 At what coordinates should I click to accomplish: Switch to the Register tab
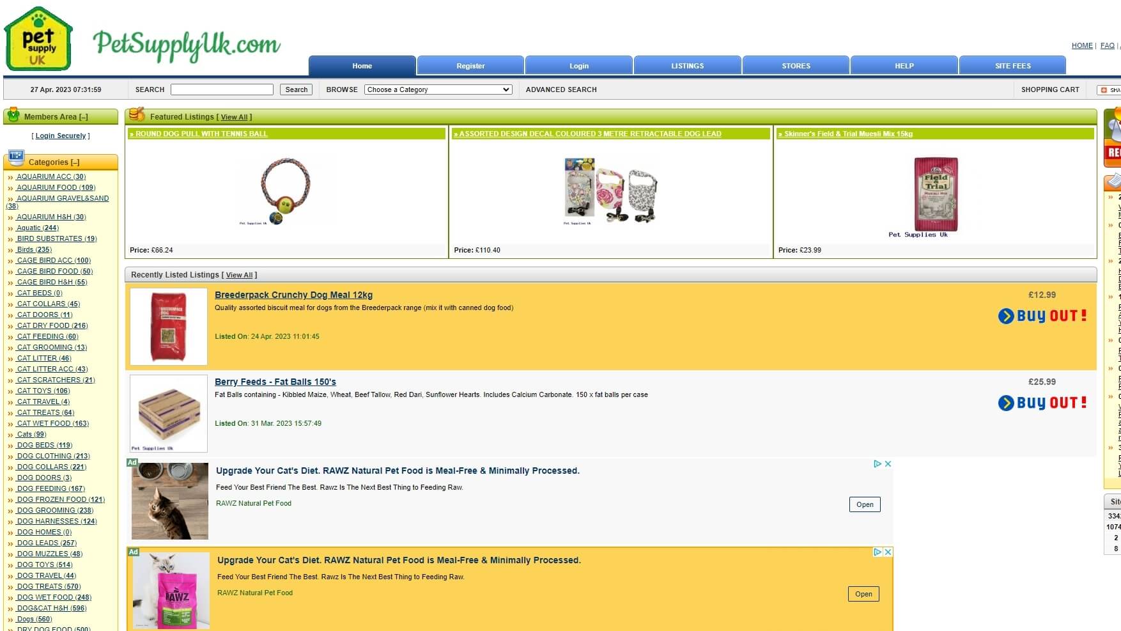pyautogui.click(x=470, y=65)
